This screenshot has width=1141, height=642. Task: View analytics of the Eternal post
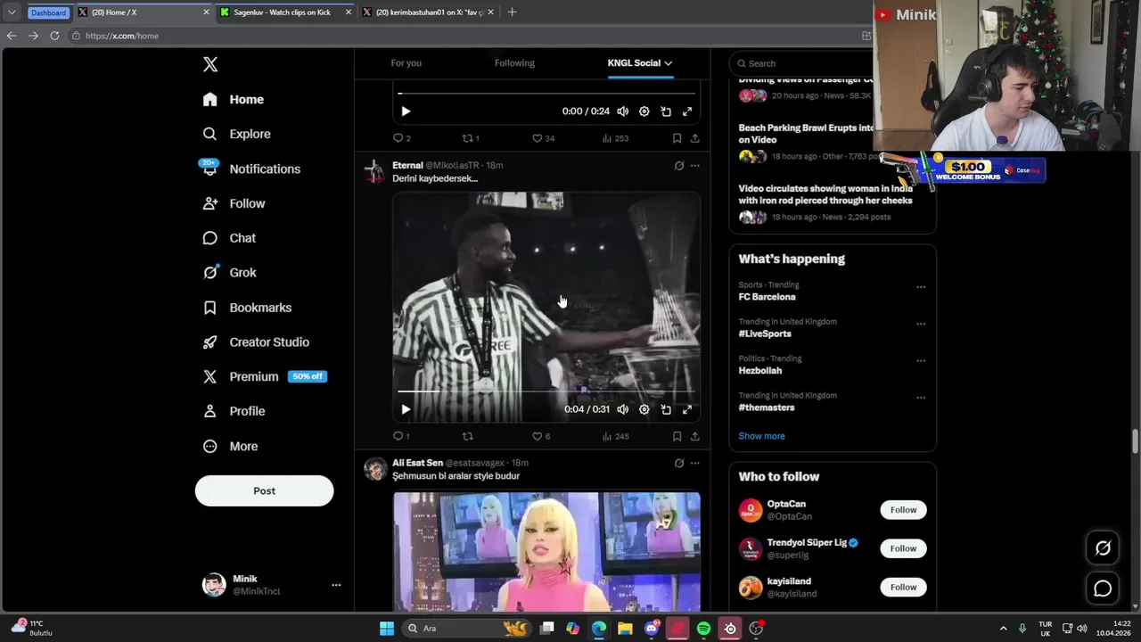pos(615,436)
